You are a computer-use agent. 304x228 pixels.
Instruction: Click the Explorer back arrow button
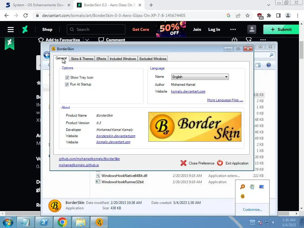click(x=47, y=55)
